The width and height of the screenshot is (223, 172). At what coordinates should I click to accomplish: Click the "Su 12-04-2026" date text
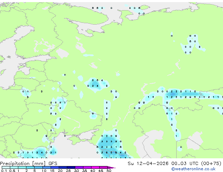tap(148, 164)
